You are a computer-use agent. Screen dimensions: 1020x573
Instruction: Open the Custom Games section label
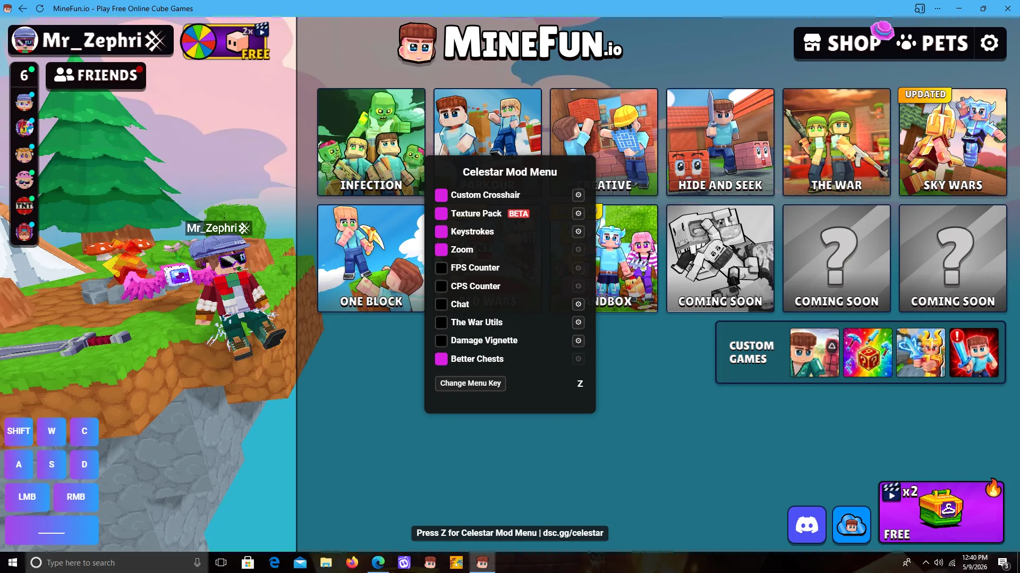tap(751, 352)
